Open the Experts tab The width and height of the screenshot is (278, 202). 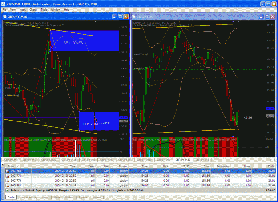point(83,197)
